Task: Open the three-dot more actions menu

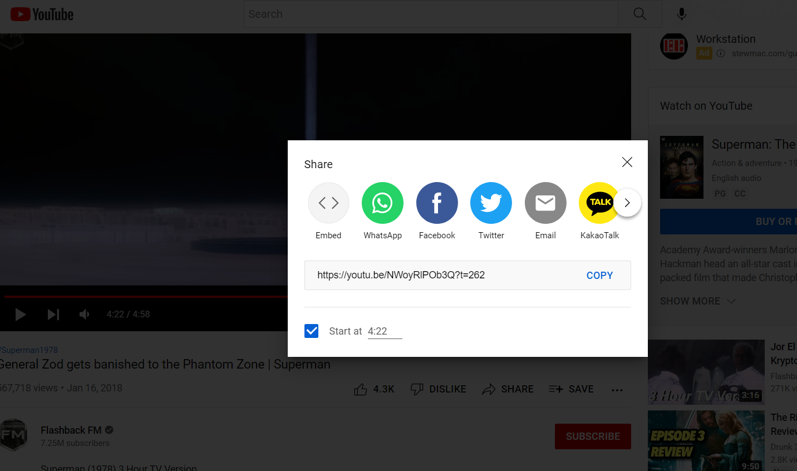Action: [617, 390]
